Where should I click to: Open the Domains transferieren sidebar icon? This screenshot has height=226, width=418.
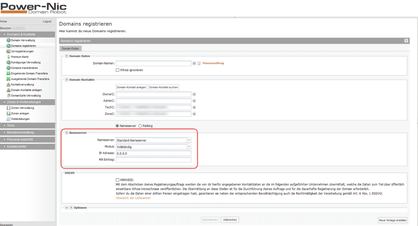pos(9,68)
